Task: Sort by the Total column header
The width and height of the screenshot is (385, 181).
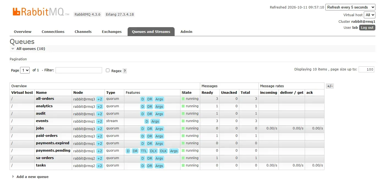Action: click(x=245, y=93)
